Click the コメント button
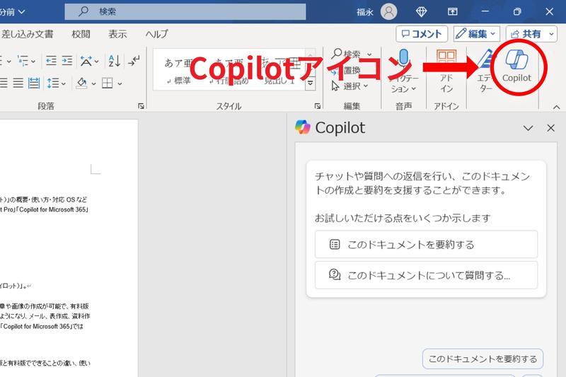Viewport: 566px width, 377px height. tap(422, 34)
